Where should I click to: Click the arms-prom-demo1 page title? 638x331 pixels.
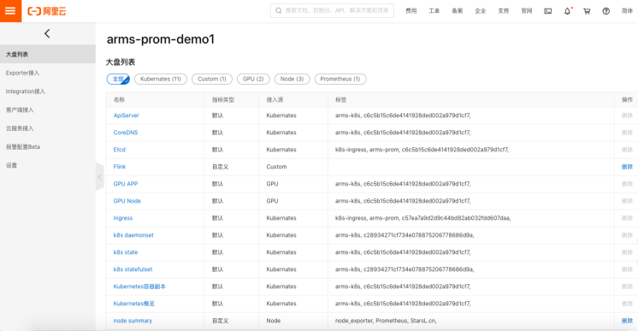pyautogui.click(x=161, y=39)
